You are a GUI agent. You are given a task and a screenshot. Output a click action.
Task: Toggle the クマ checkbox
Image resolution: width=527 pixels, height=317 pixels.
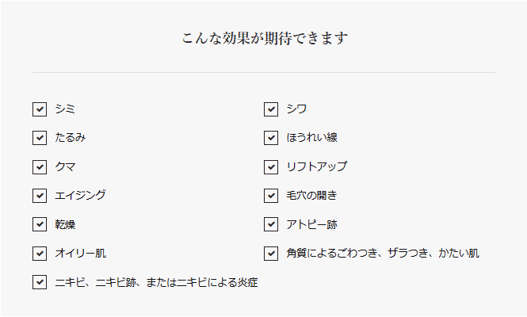pos(40,166)
